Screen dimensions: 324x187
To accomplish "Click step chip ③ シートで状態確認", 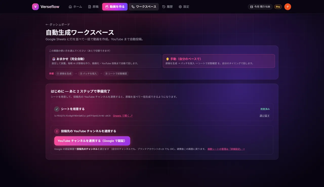I will pos(116,74).
